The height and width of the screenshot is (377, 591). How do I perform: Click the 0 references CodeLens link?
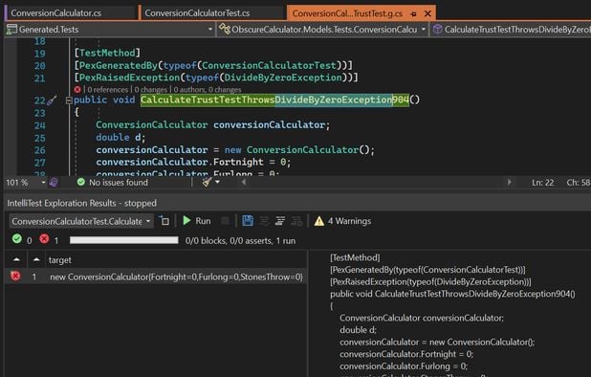108,90
